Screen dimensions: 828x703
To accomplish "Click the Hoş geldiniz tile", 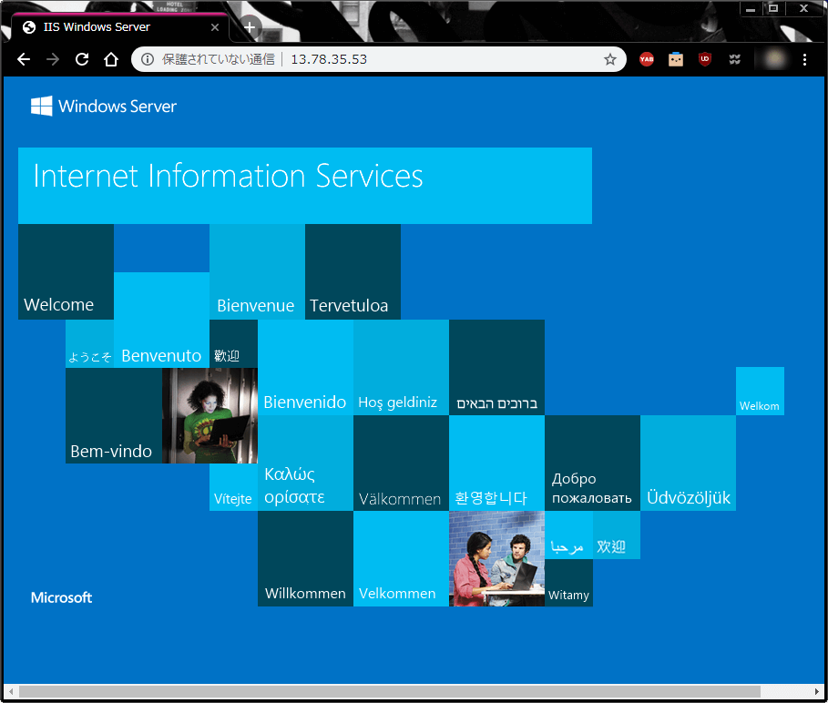I will pyautogui.click(x=402, y=367).
